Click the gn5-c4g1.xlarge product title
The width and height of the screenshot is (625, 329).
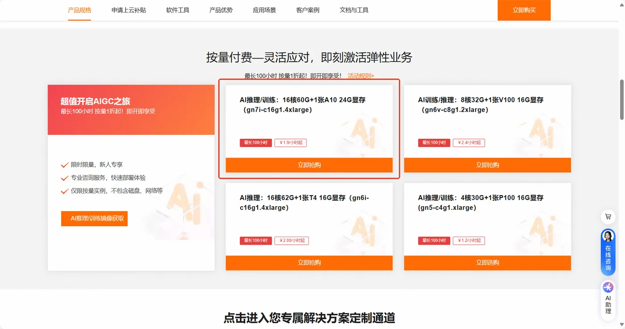point(481,203)
